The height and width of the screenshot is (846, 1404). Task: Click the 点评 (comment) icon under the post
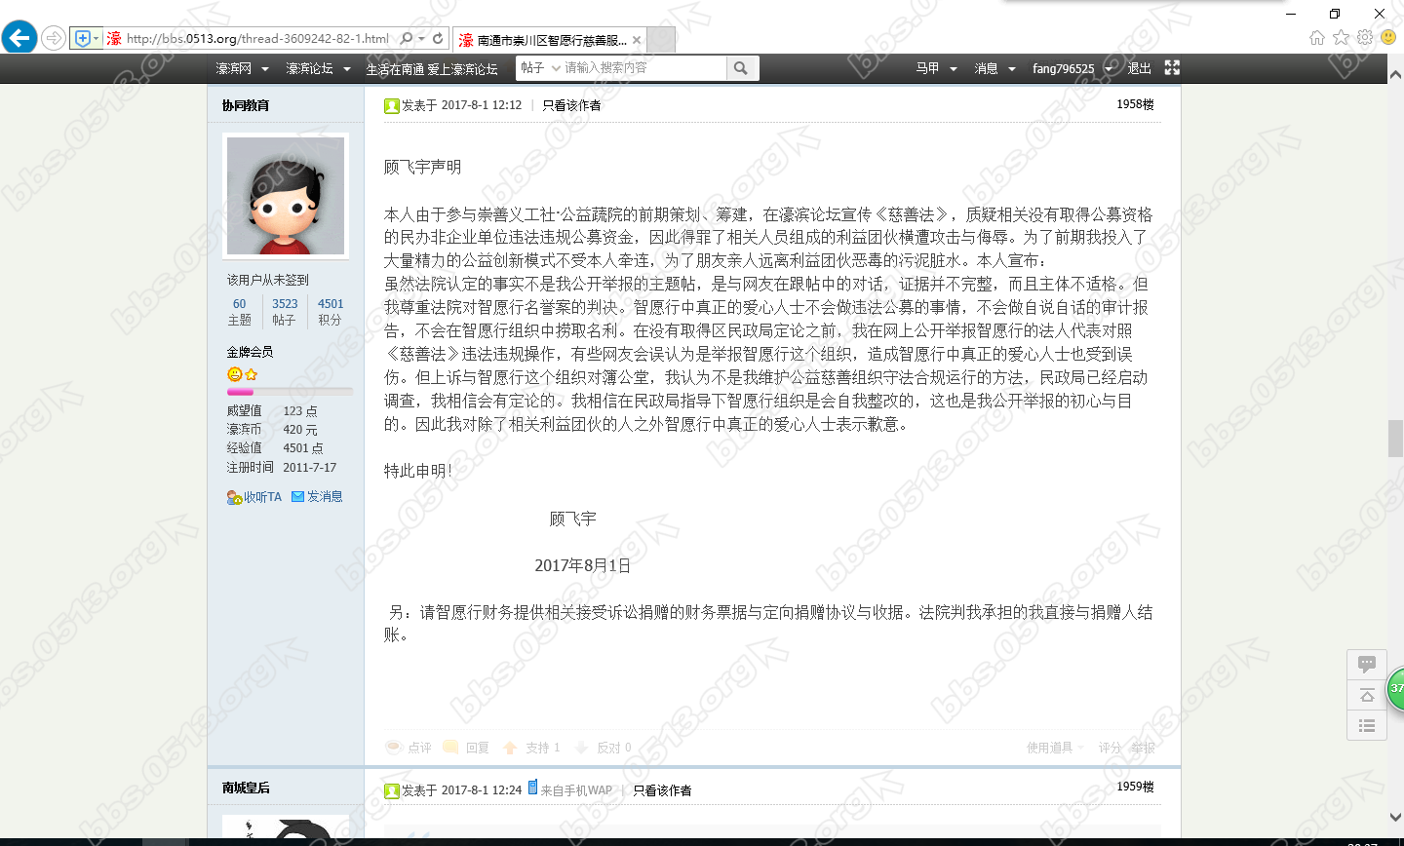pyautogui.click(x=394, y=747)
